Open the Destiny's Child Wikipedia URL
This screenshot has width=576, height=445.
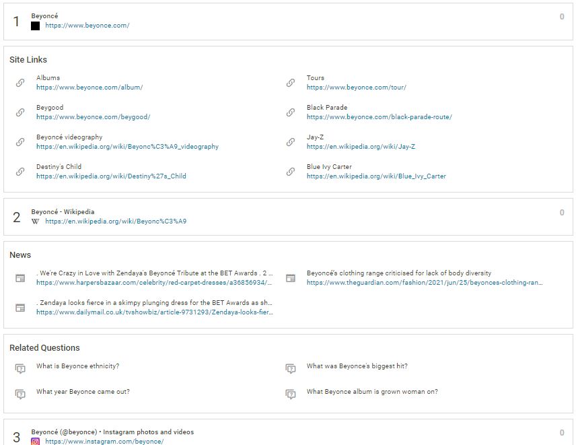pos(111,176)
